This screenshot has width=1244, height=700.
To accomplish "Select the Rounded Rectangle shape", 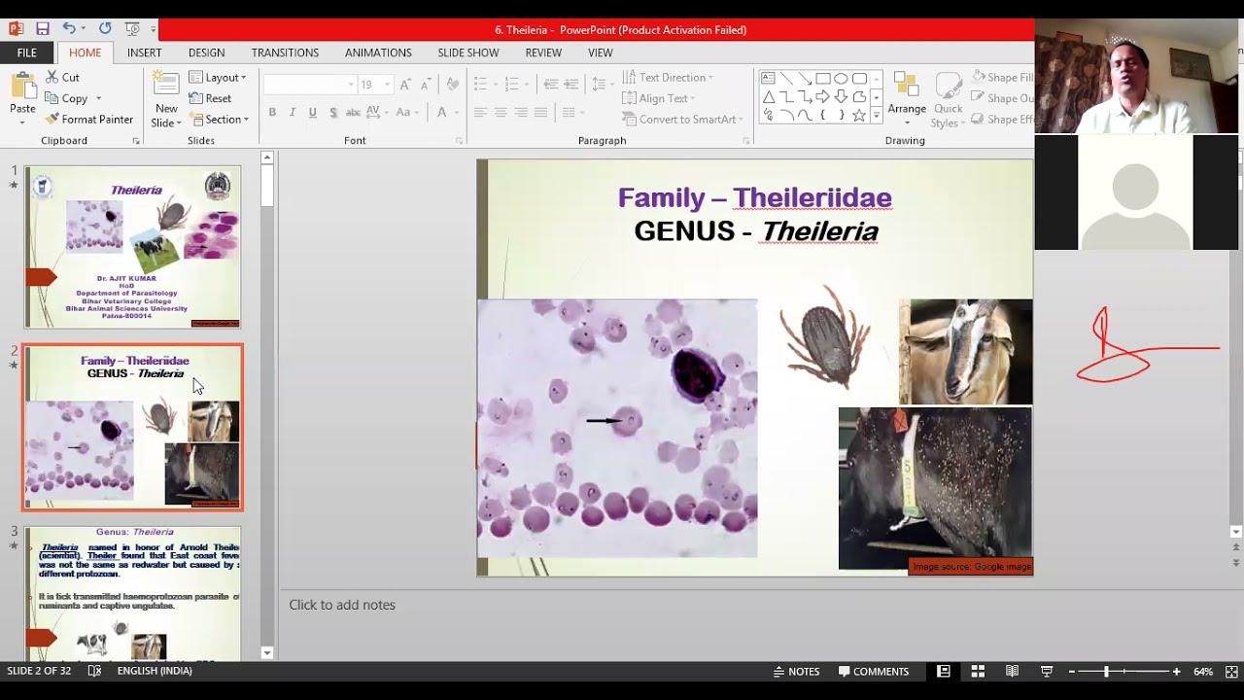I will (859, 79).
